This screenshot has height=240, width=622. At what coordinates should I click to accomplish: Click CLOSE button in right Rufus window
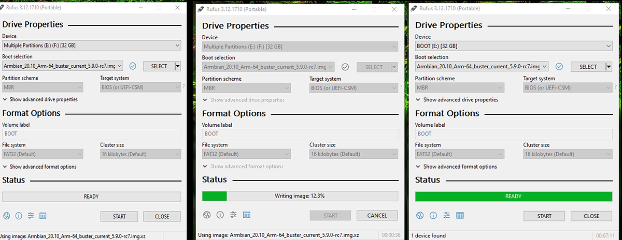591,216
